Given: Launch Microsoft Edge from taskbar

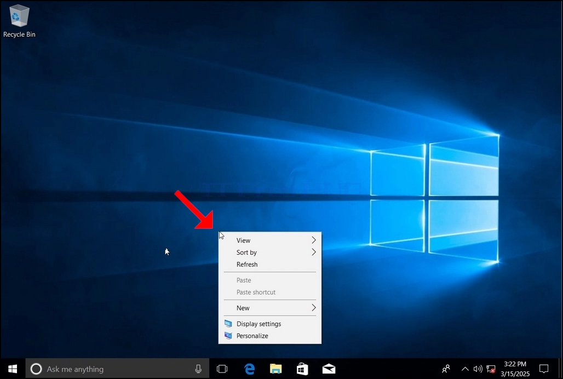Looking at the screenshot, I should (x=249, y=369).
